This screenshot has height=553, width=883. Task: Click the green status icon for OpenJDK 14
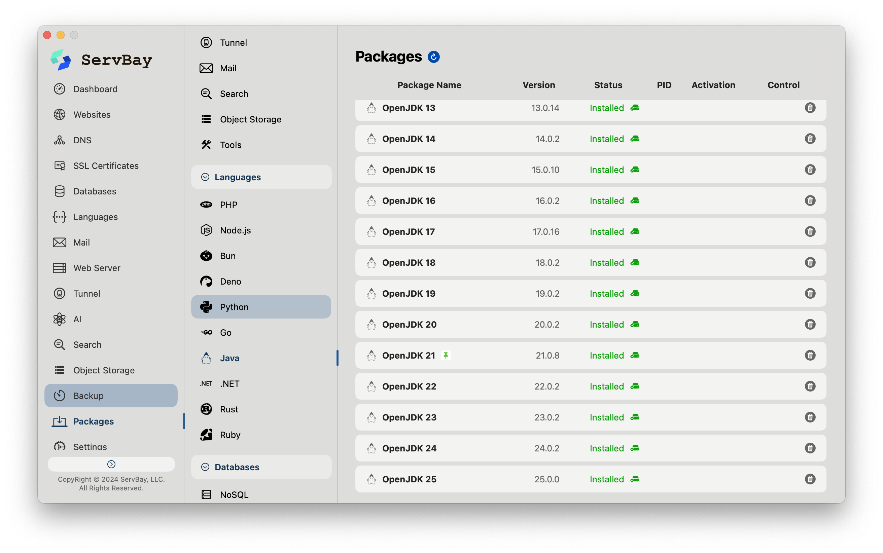click(x=635, y=139)
